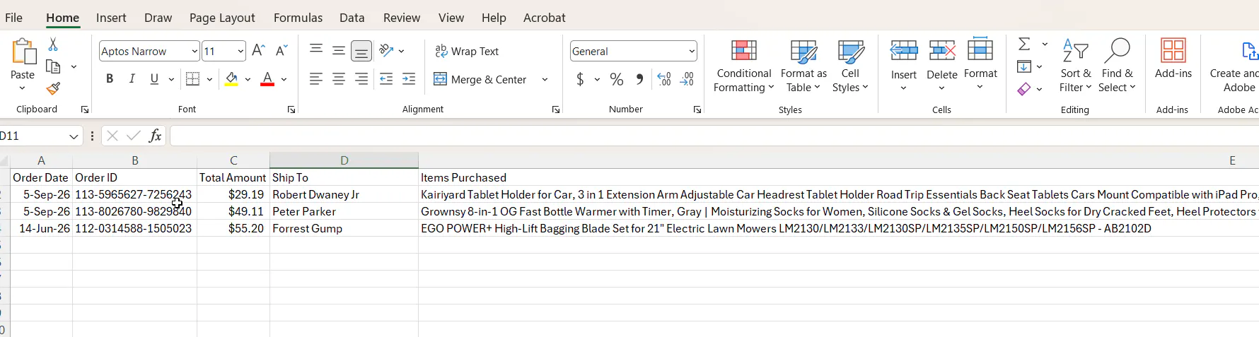1259x337 pixels.
Task: Apply Accounting dollar number format
Action: [x=580, y=79]
